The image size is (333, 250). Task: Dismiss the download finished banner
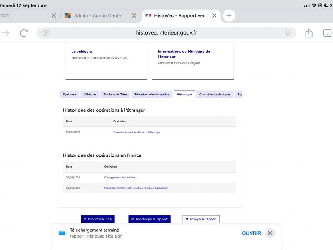coord(270,233)
